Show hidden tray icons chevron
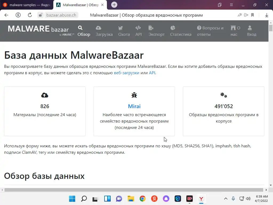This screenshot has height=205, width=273. (x=226, y=199)
